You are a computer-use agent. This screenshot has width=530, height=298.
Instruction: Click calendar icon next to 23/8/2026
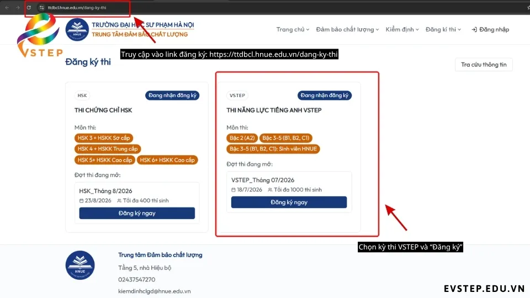click(x=81, y=201)
